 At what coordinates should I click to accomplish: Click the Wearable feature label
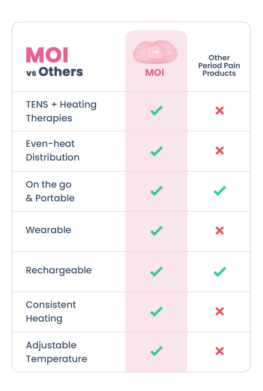[x=49, y=230]
